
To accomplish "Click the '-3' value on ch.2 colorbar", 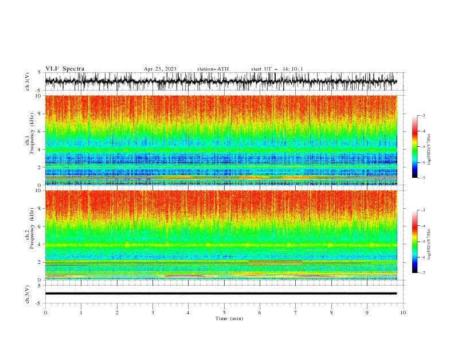I will tap(422, 210).
